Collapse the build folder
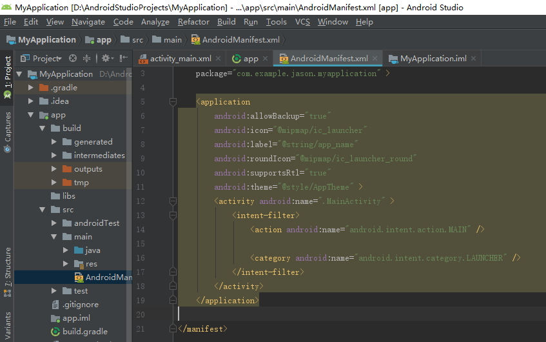 (x=42, y=128)
